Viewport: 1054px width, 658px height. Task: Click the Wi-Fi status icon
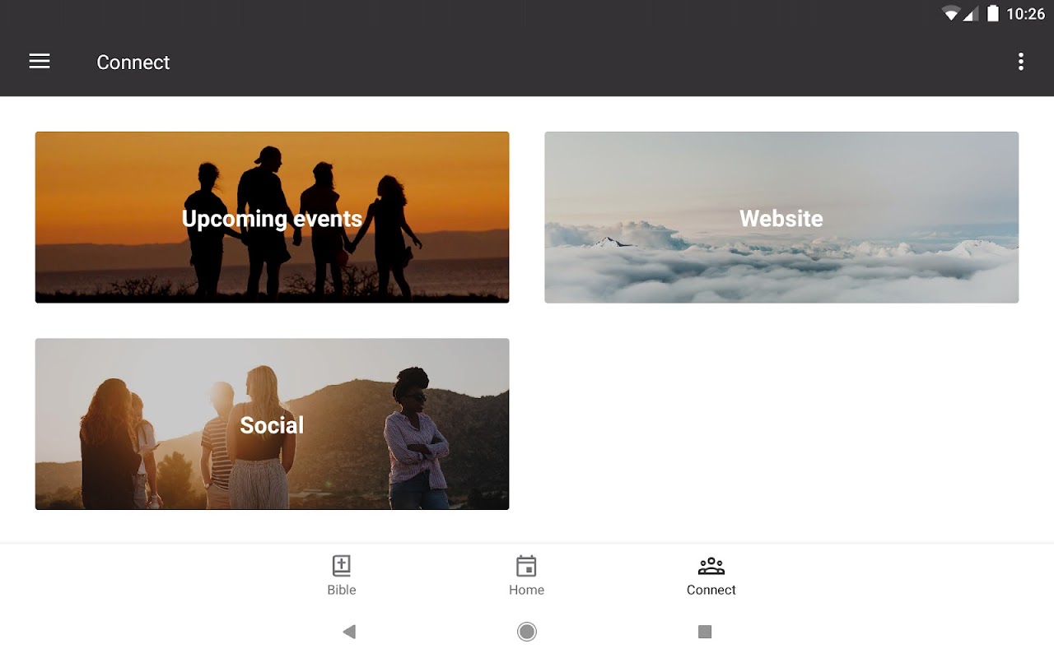(x=951, y=13)
